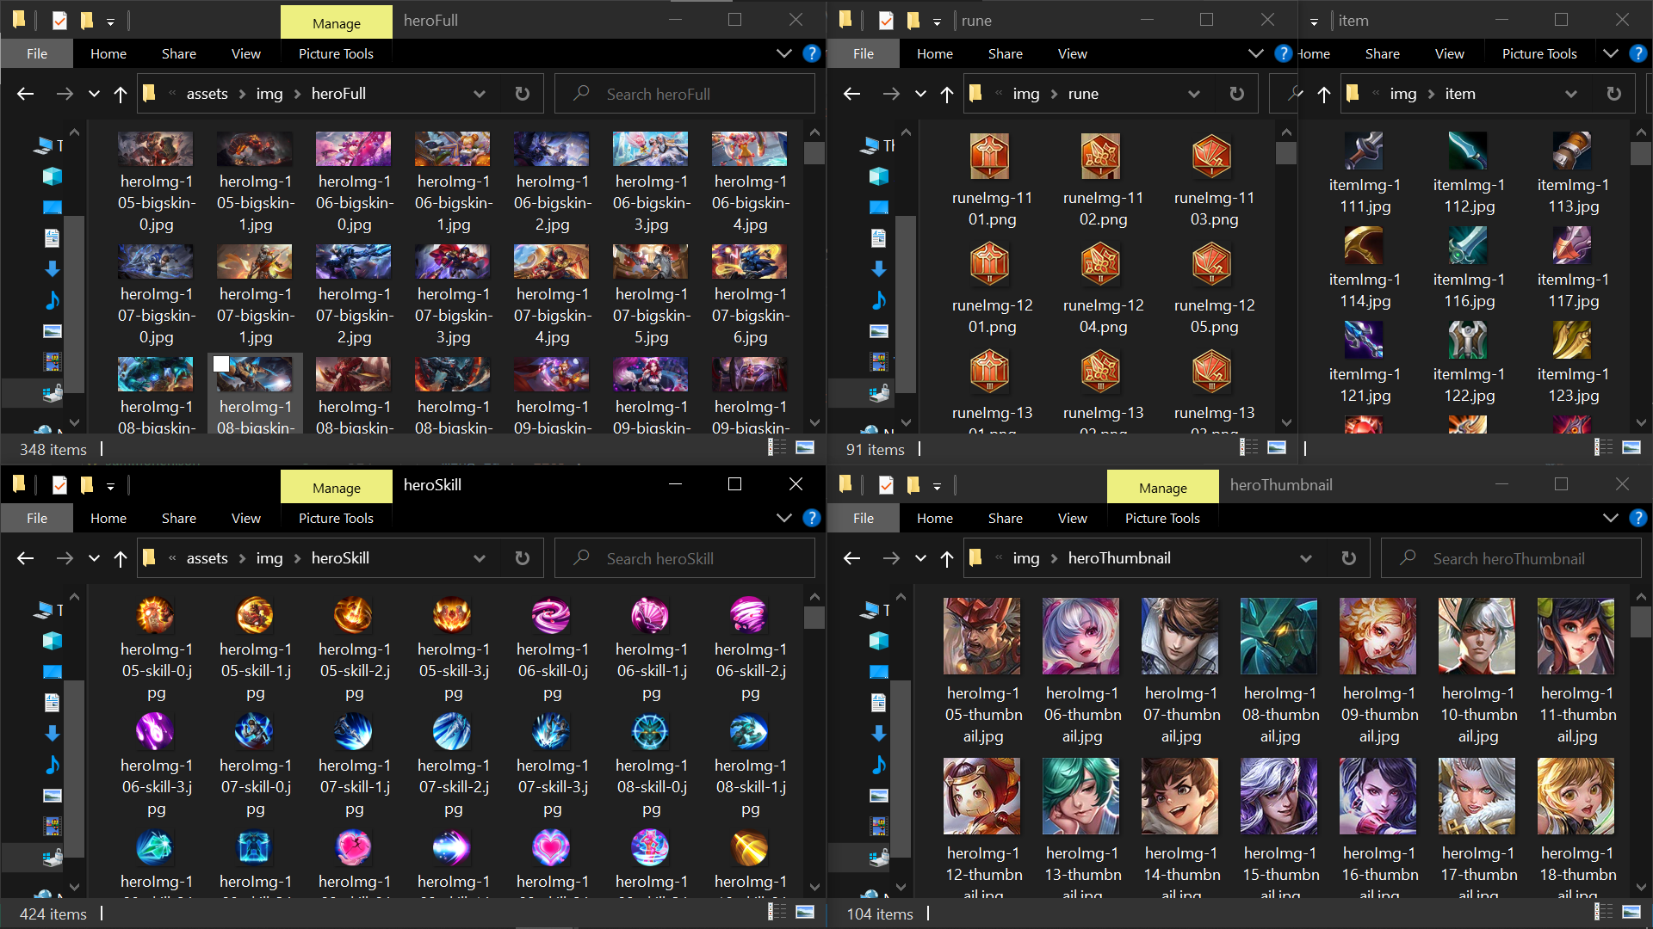
Task: Open Music in heroThumbnail navigation pane
Action: click(x=879, y=765)
